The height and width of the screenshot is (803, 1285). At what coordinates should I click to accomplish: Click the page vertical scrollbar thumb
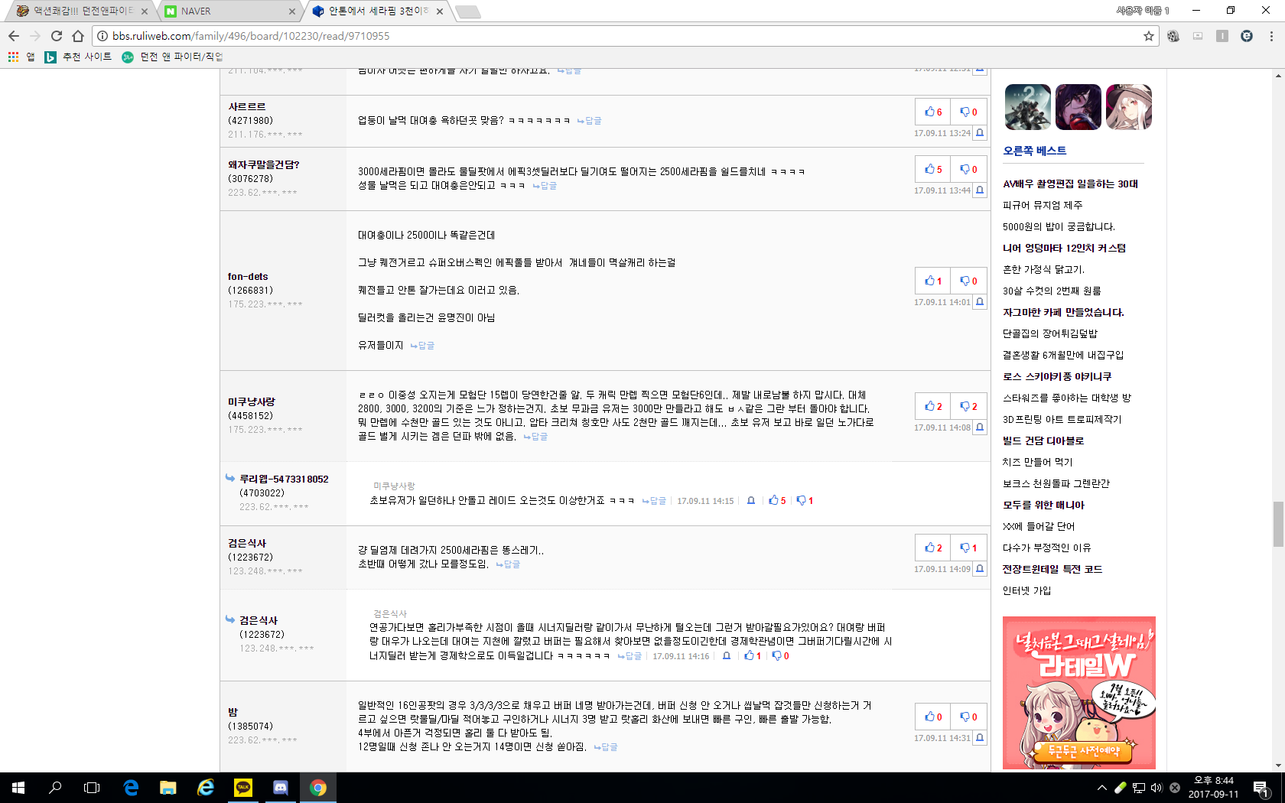pos(1278,524)
